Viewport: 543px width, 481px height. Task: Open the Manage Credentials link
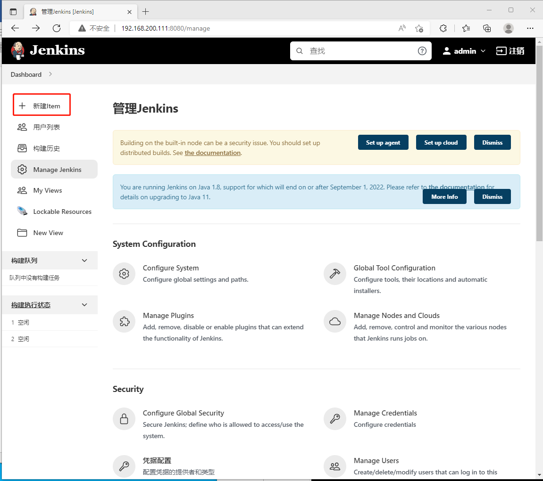tap(385, 413)
